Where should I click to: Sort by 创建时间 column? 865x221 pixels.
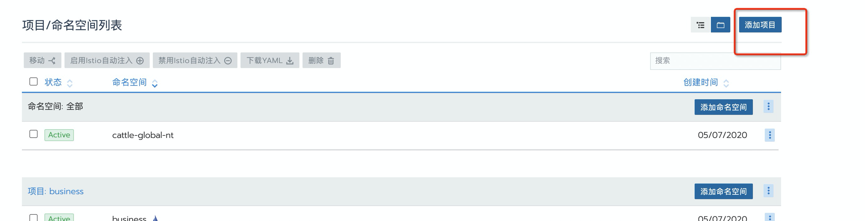[701, 82]
